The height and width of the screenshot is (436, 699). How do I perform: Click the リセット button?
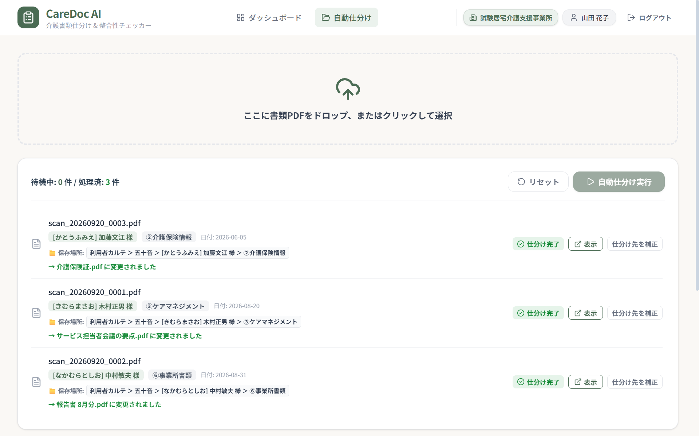coord(538,182)
